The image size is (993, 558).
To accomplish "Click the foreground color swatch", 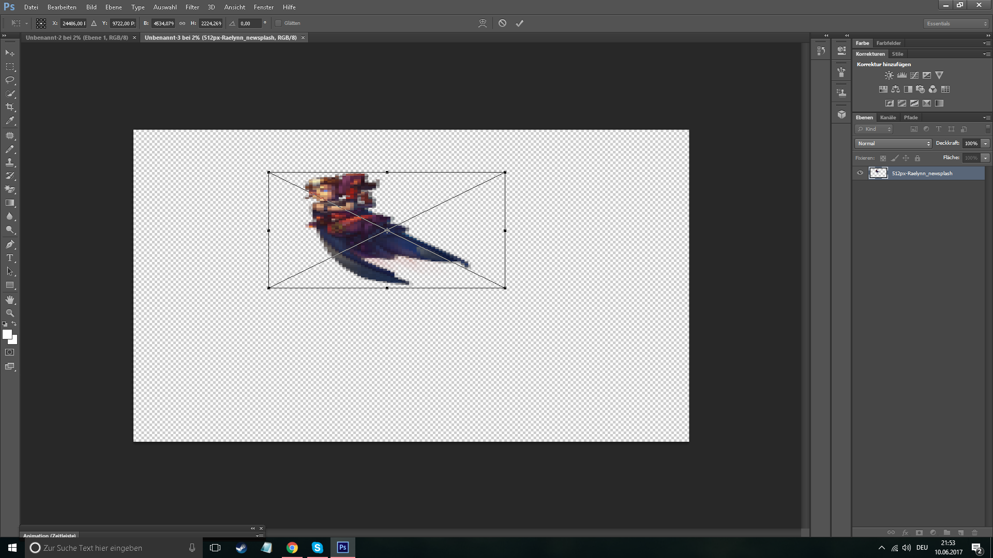I will (7, 334).
